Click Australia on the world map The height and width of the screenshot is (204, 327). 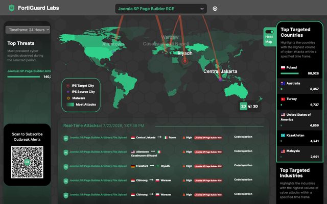(x=236, y=91)
